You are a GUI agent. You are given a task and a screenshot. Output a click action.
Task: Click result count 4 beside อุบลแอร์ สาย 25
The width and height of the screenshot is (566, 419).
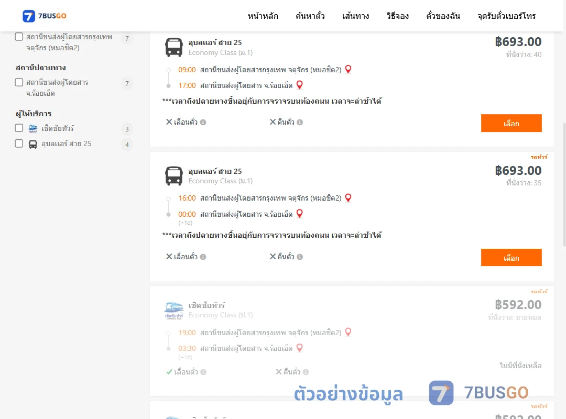(127, 145)
